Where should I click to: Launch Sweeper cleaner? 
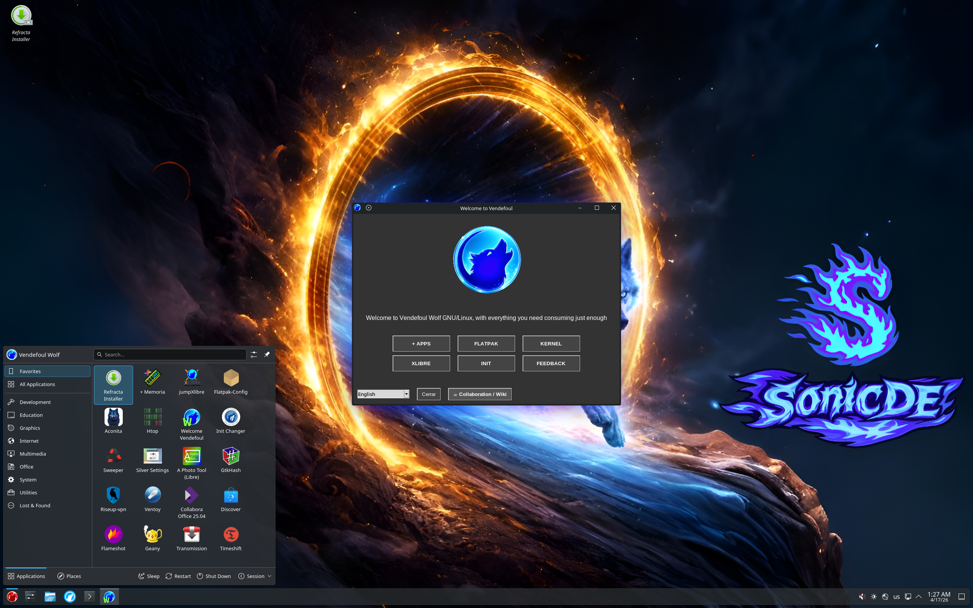coord(113,460)
